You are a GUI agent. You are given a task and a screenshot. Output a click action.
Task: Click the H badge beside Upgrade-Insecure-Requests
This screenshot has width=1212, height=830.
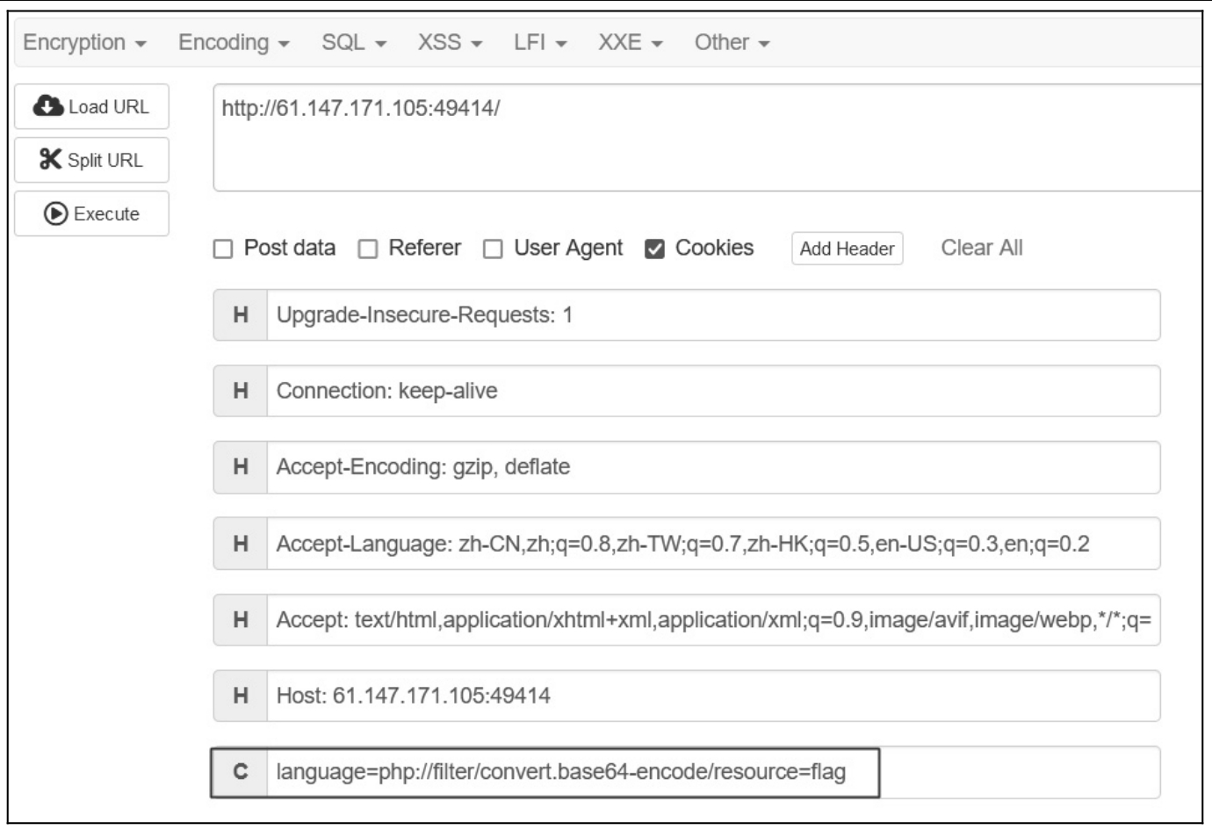click(241, 315)
